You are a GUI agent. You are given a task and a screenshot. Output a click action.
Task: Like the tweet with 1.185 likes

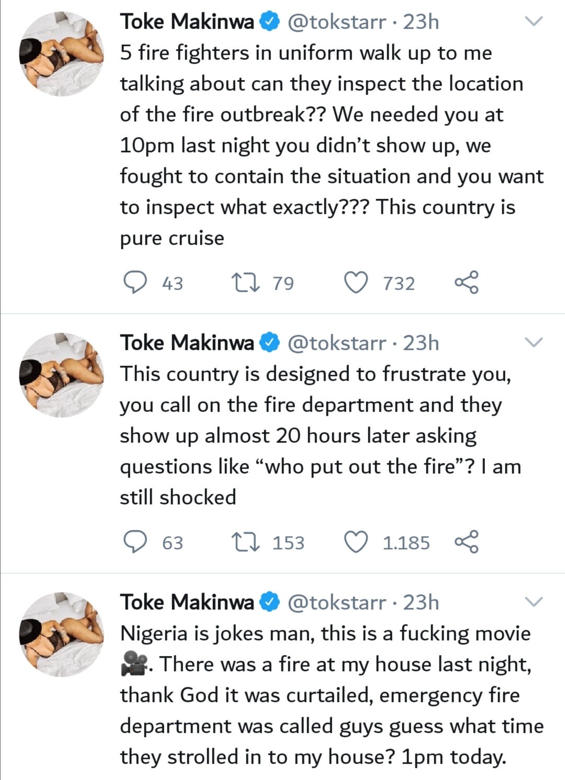(x=356, y=542)
